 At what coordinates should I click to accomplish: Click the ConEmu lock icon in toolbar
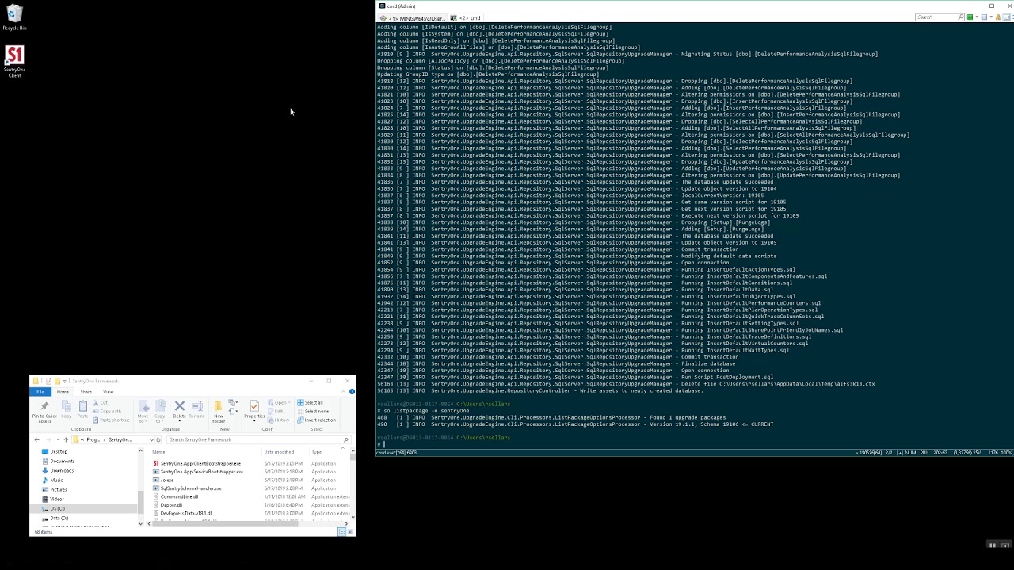(x=997, y=17)
